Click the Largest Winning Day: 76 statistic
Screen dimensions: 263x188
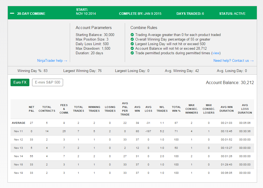coord(82,71)
